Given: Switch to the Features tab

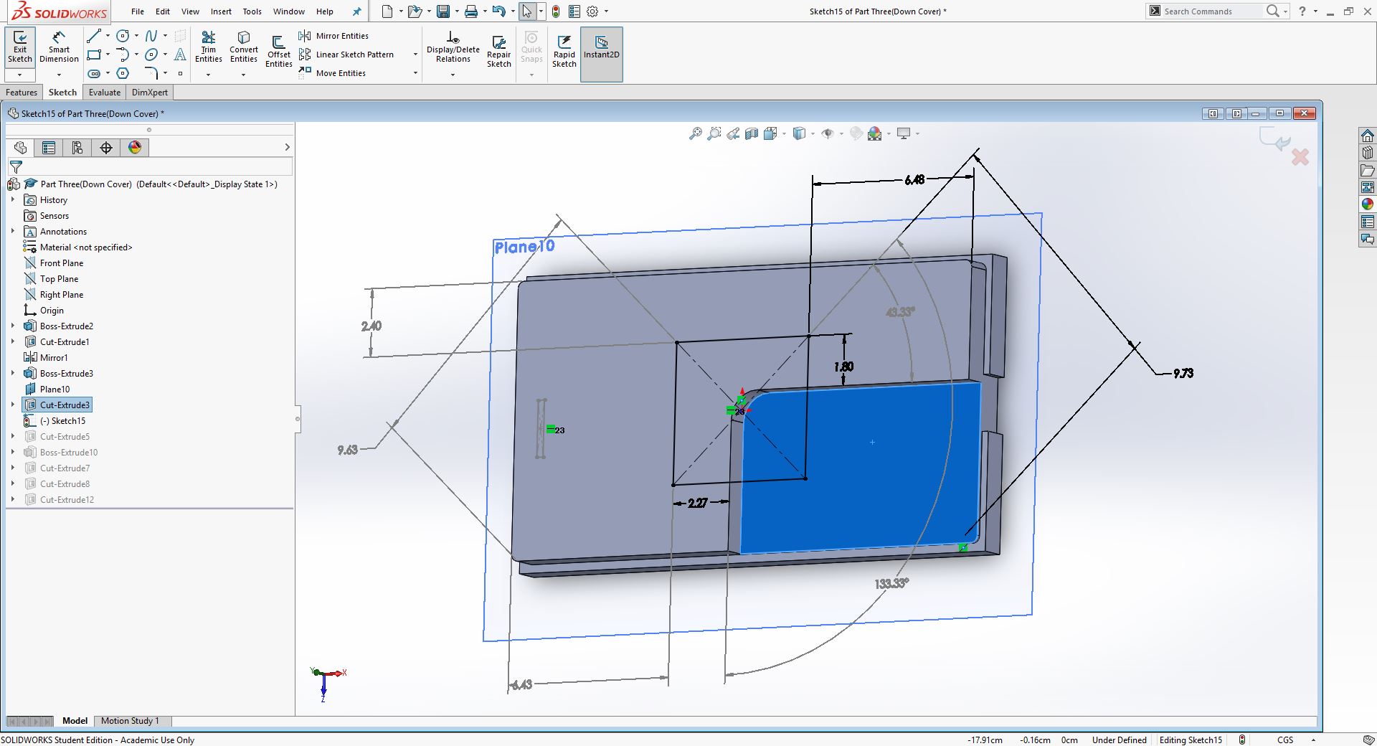Looking at the screenshot, I should click(x=22, y=93).
